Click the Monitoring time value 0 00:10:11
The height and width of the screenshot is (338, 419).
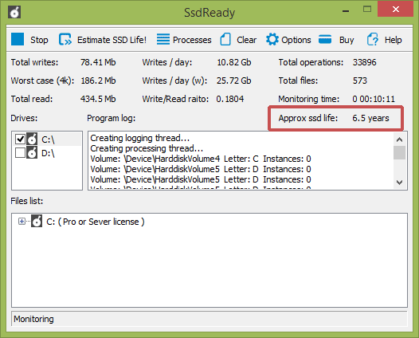[374, 99]
